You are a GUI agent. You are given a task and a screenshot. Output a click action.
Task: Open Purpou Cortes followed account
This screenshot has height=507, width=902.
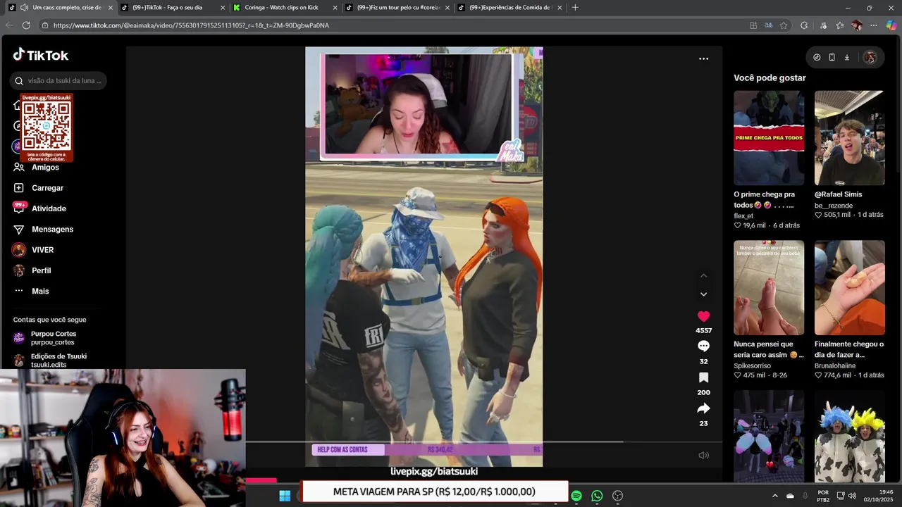pyautogui.click(x=54, y=338)
